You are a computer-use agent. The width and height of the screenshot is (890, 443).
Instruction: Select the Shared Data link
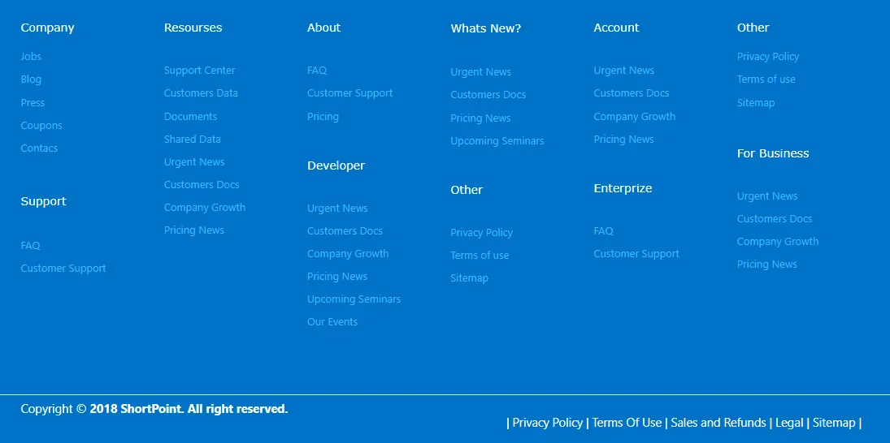[193, 139]
